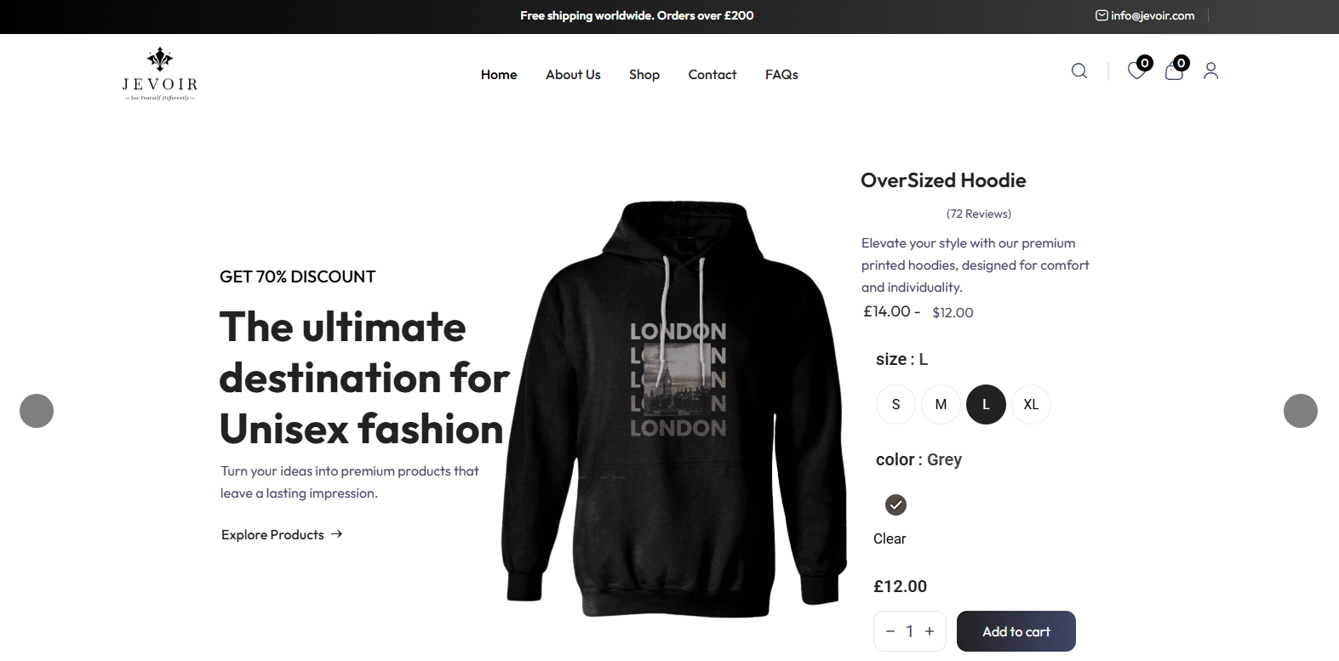Open the shopping bag cart icon
The image size is (1339, 661).
[x=1174, y=71]
